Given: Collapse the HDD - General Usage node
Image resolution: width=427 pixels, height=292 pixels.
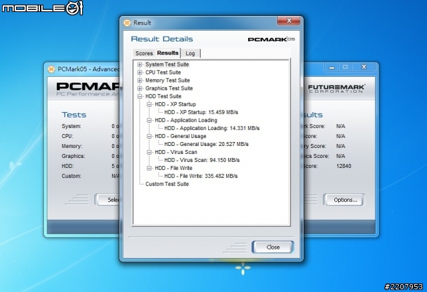Looking at the screenshot, I should click(149, 136).
